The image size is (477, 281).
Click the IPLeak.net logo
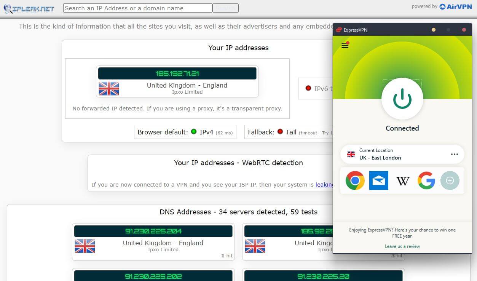[x=29, y=8]
